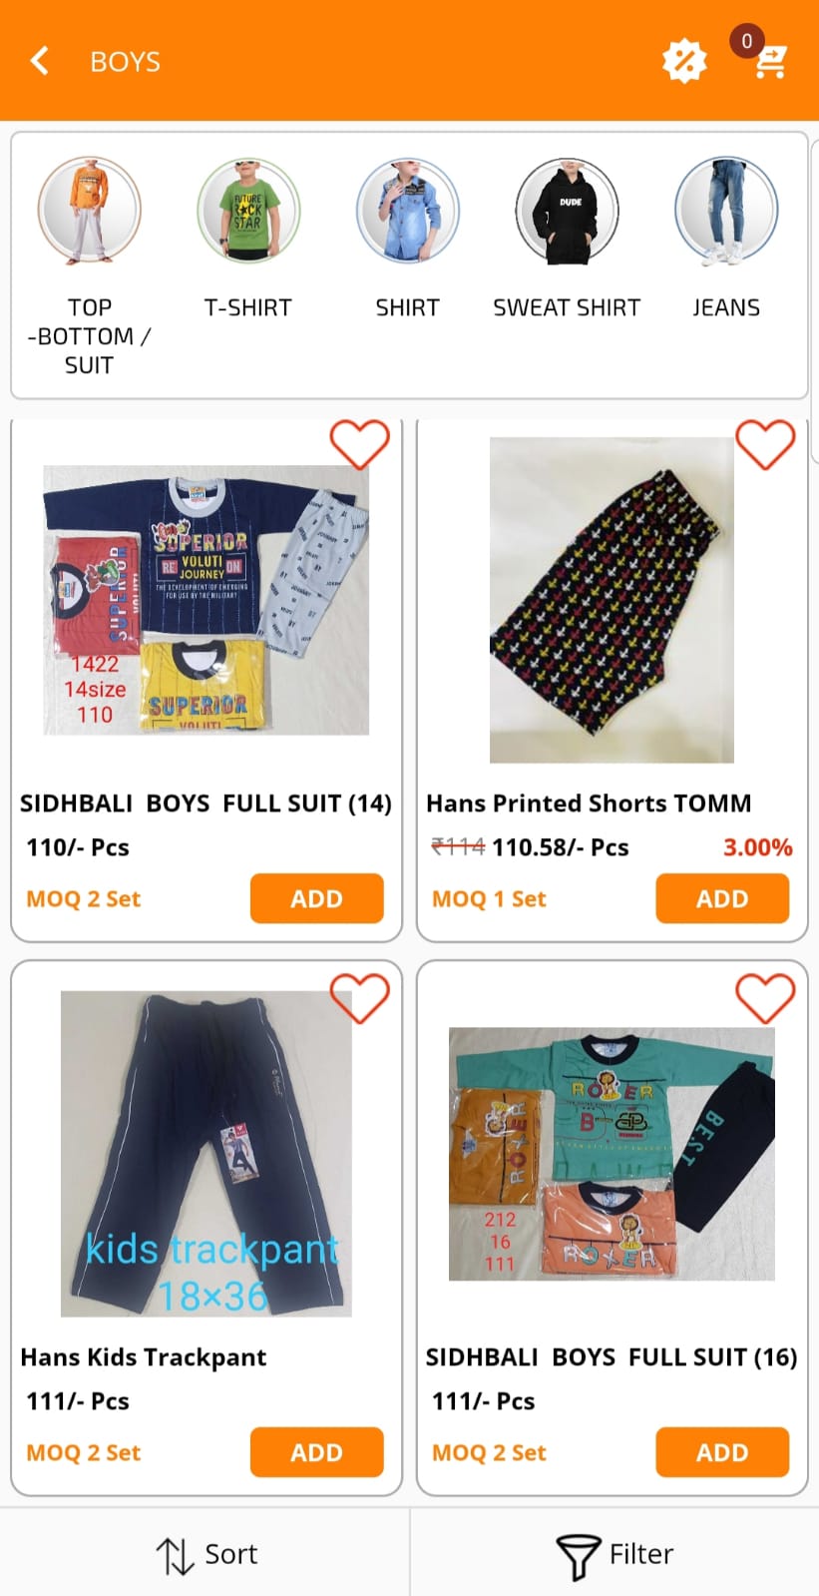819x1596 pixels.
Task: Select the T-SHIRT category icon
Action: tap(248, 211)
